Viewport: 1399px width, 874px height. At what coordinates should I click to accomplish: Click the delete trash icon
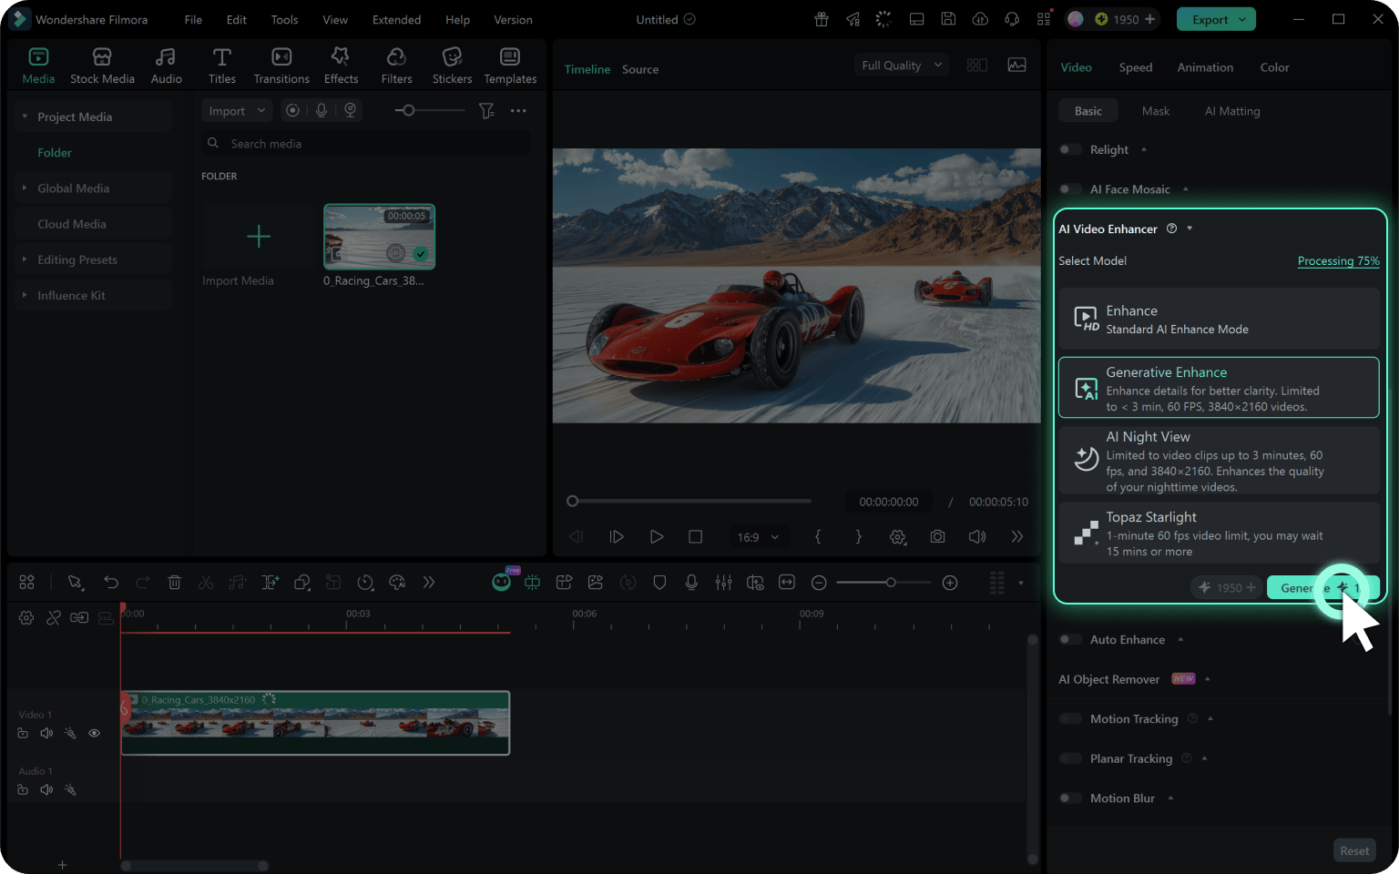pos(175,583)
